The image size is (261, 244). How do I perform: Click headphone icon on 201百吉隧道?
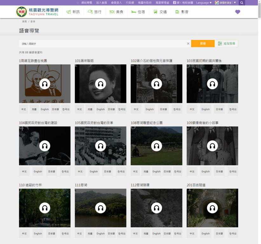212,208
